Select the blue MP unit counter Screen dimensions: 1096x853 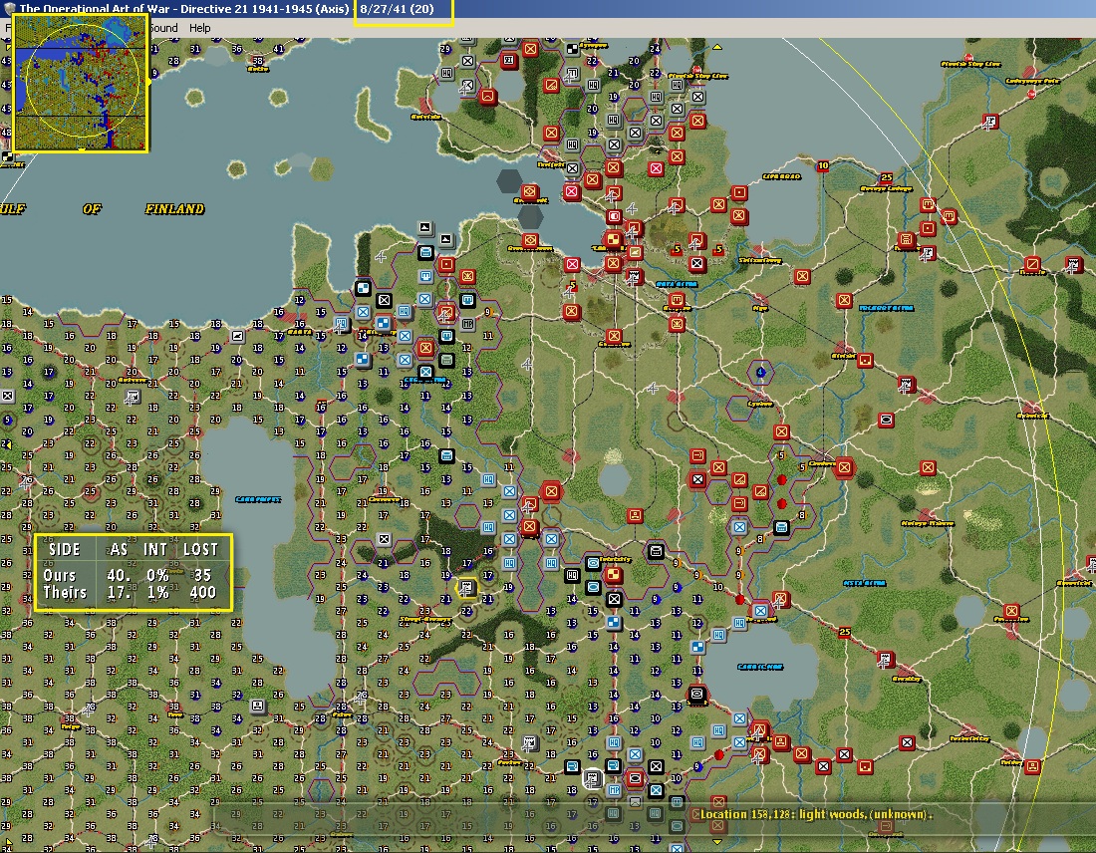coord(614,790)
